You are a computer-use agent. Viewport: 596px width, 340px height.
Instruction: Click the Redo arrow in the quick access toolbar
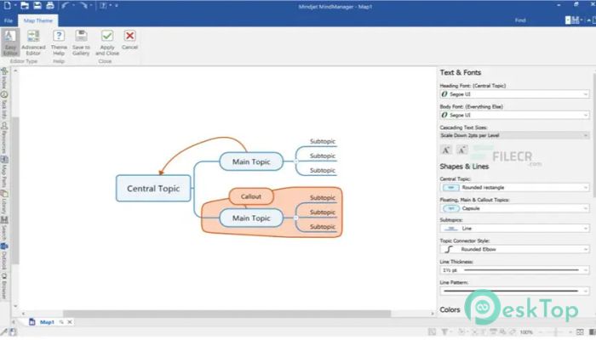click(x=84, y=5)
